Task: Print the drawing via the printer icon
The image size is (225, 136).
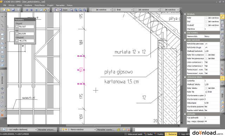Action: click(x=18, y=10)
